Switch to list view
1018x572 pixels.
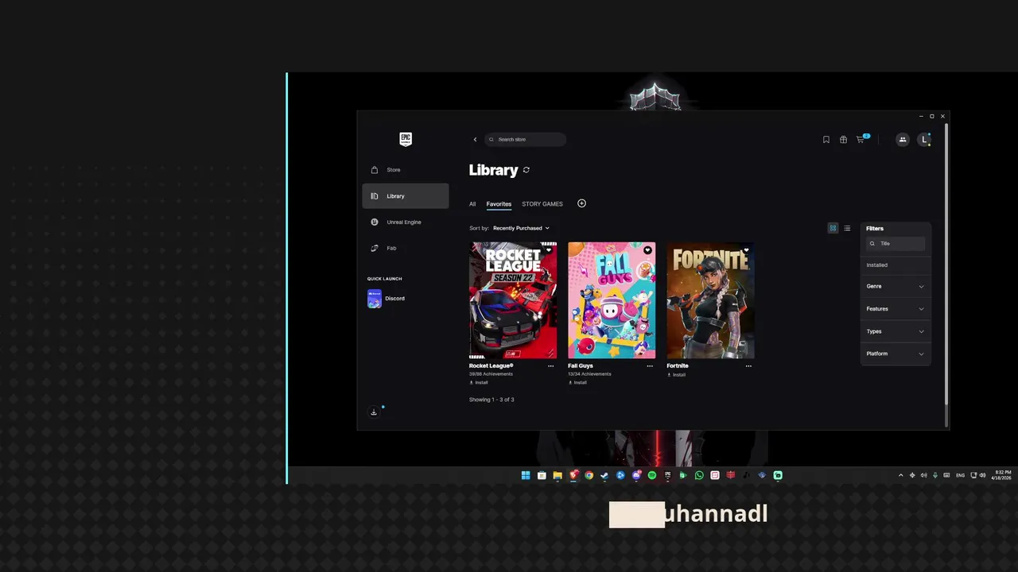point(847,228)
